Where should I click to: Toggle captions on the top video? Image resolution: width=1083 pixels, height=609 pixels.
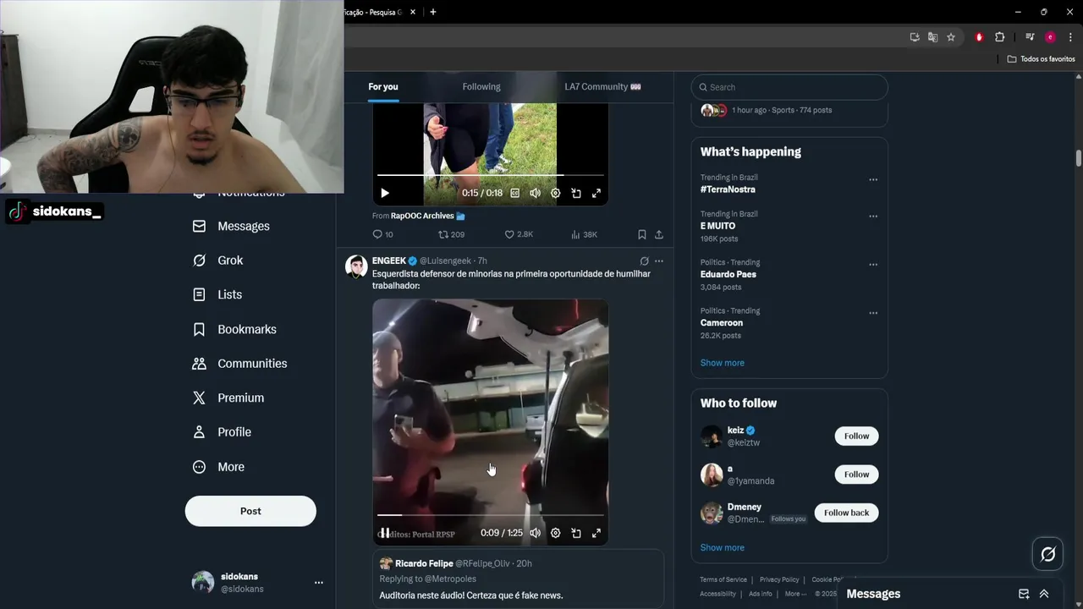tap(514, 193)
